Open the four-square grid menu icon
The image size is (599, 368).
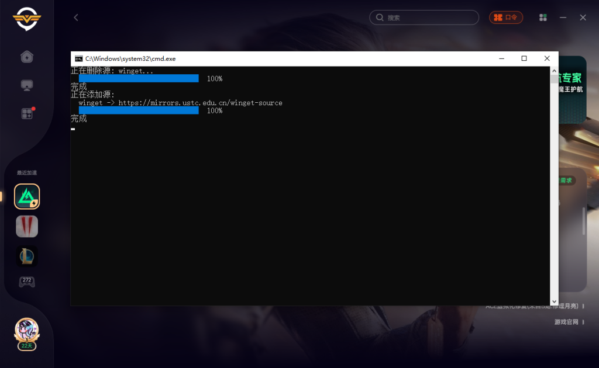(543, 18)
